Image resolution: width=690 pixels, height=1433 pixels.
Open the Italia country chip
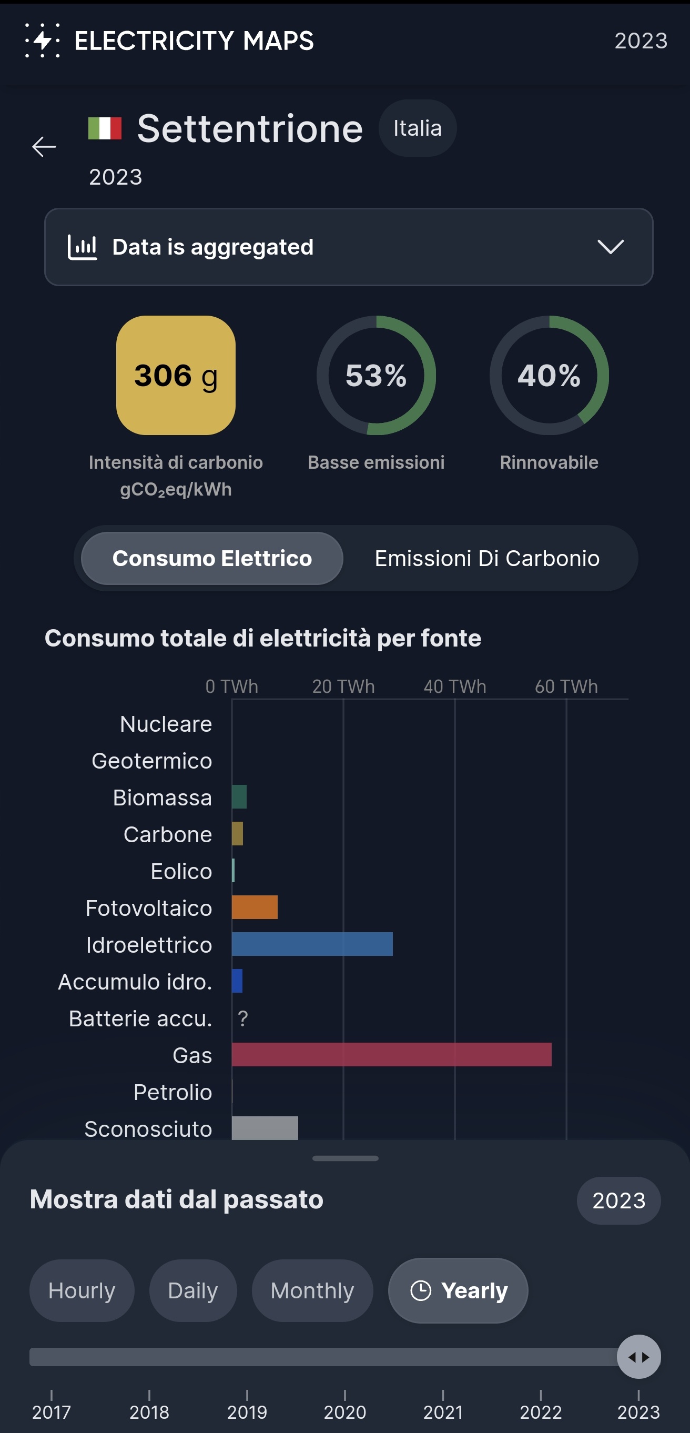click(x=418, y=128)
